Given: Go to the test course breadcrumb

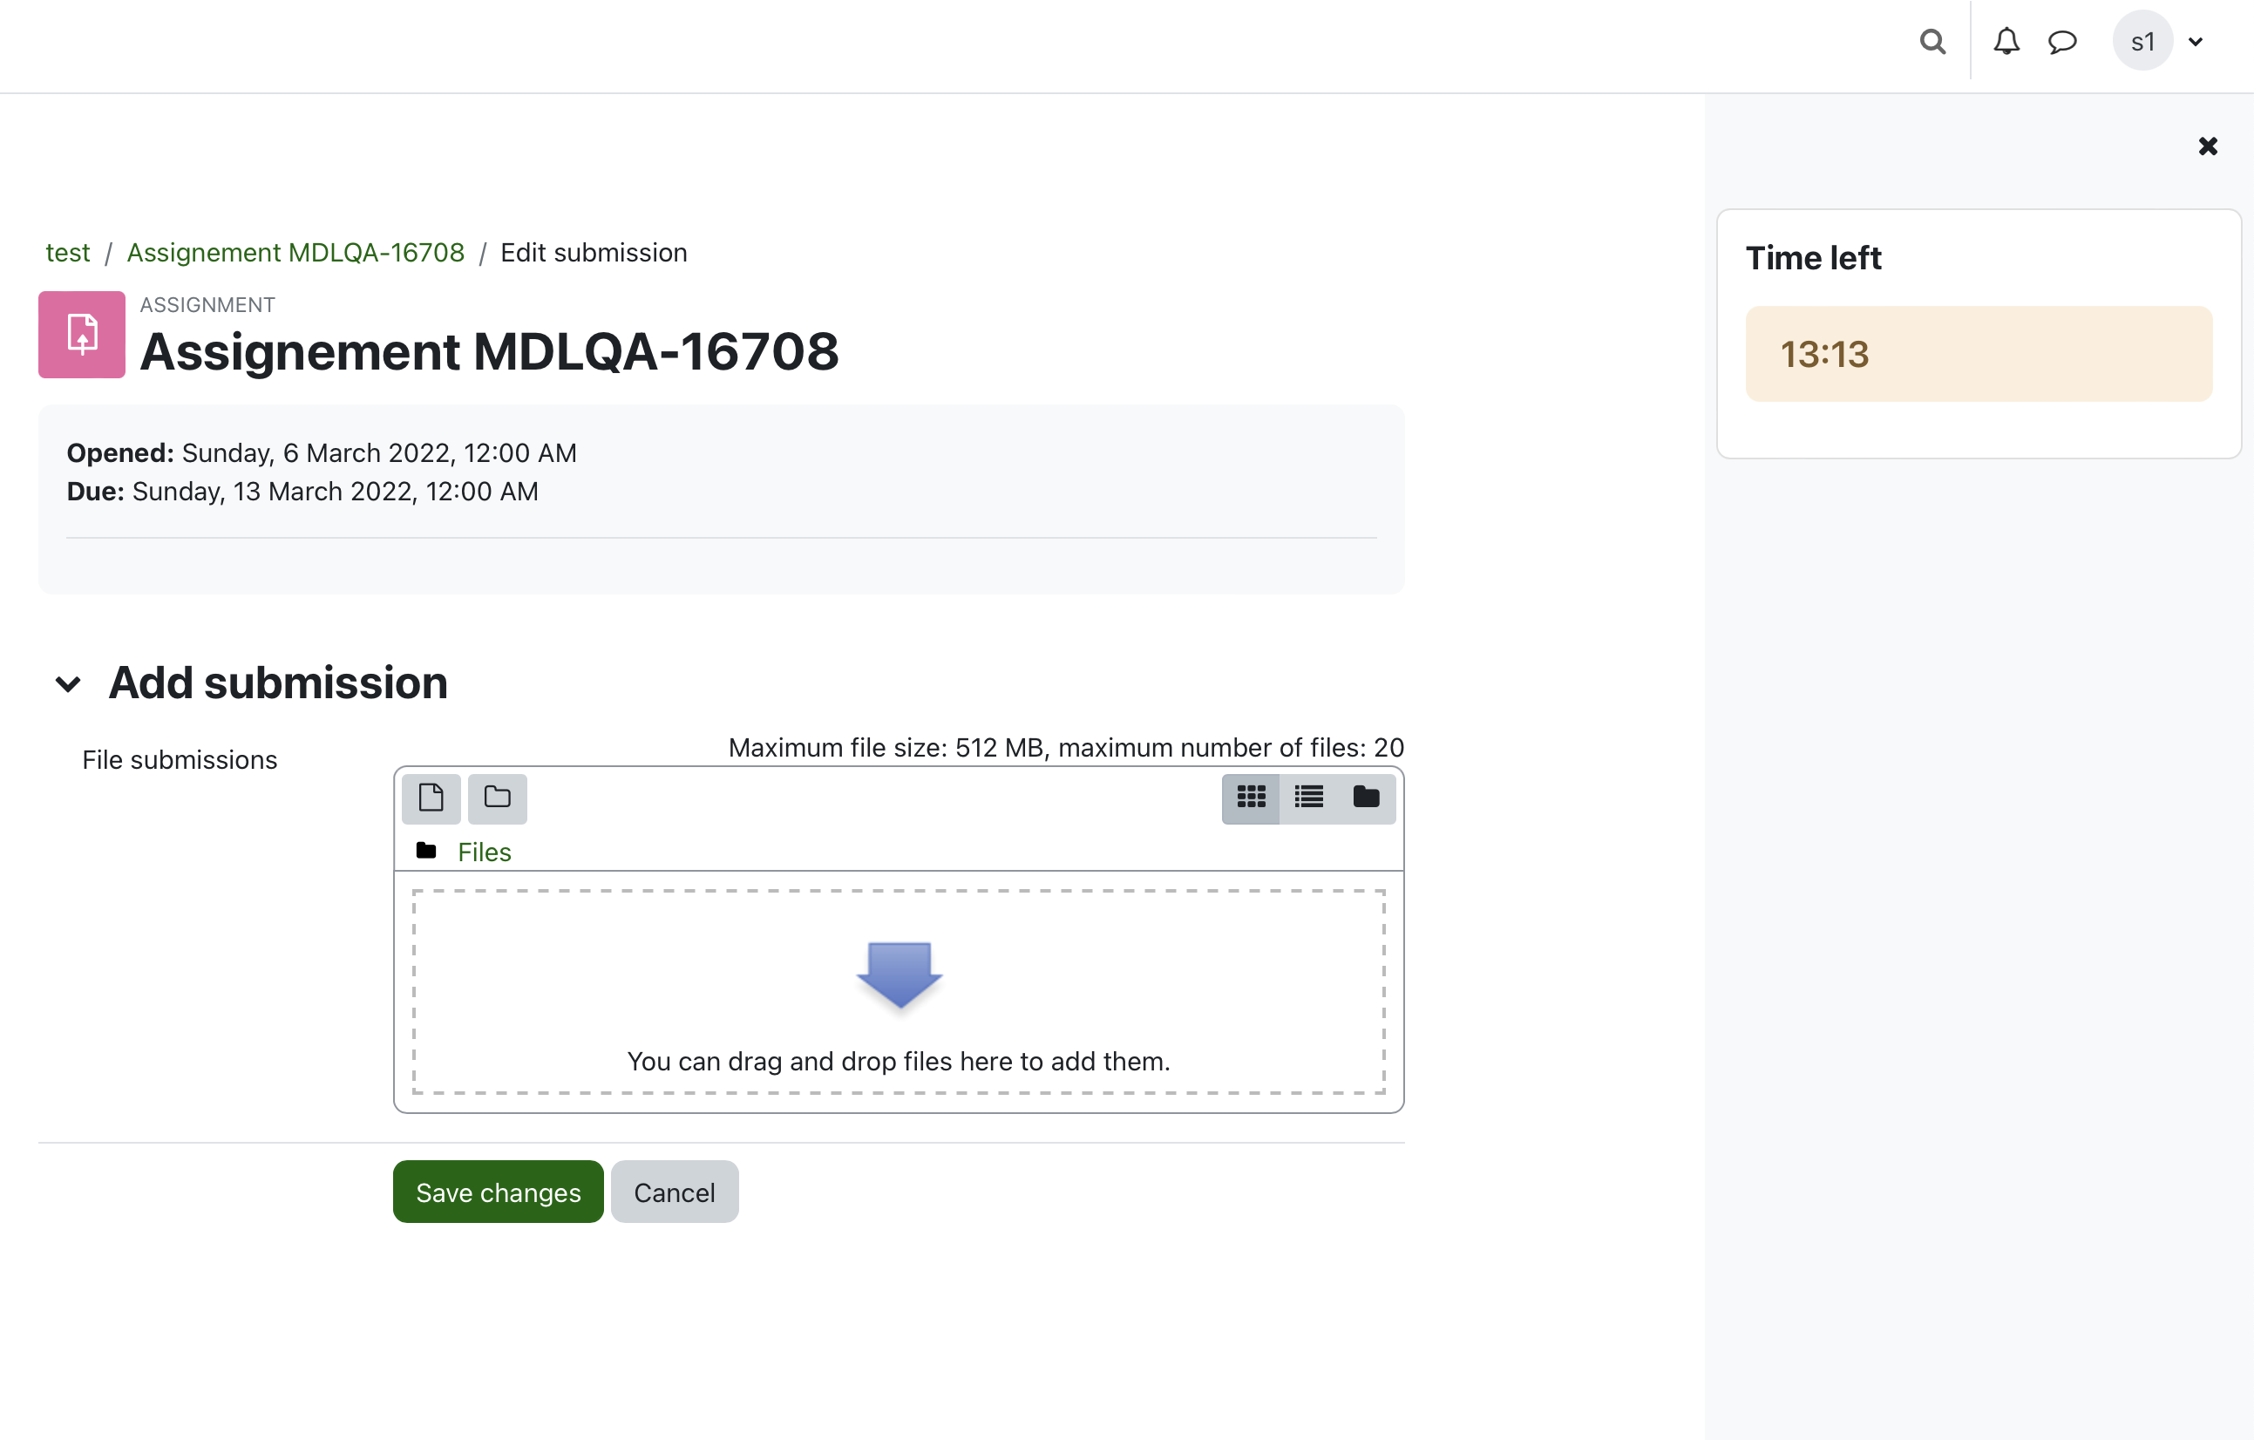Looking at the screenshot, I should pyautogui.click(x=67, y=253).
